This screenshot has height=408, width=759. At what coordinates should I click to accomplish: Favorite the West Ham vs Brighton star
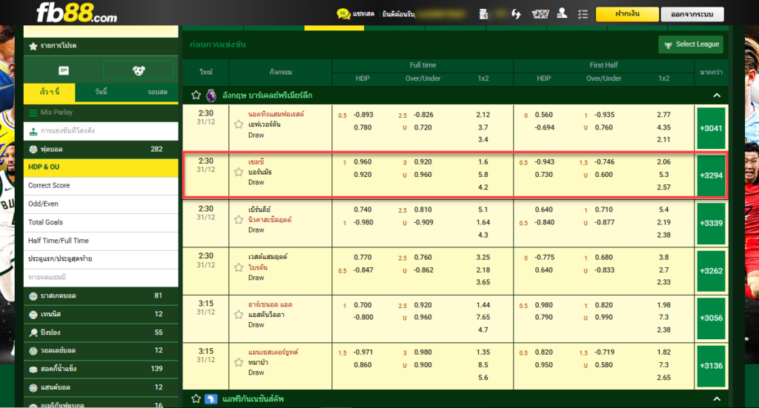point(238,267)
